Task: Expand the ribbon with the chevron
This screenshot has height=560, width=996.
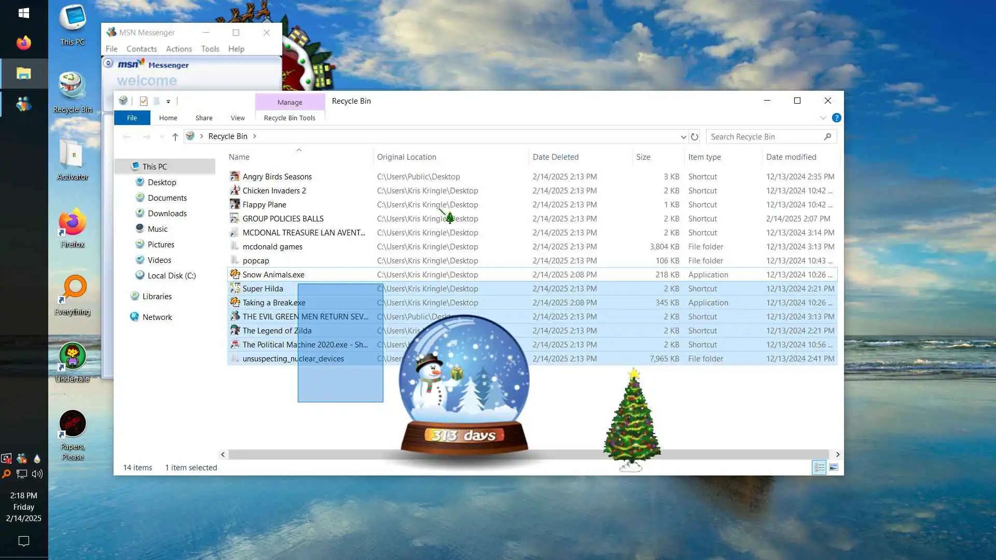Action: click(823, 118)
